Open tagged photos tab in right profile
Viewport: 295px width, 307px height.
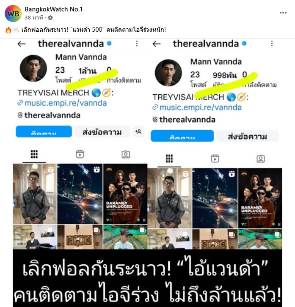(261, 159)
